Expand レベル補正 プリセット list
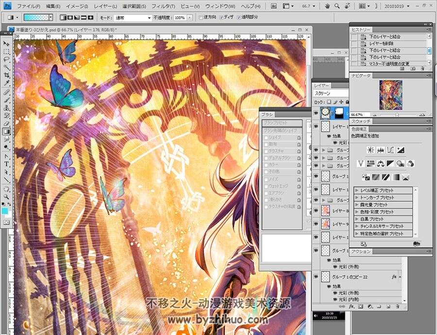Viewport: 437px width, 335px height. 357,191
